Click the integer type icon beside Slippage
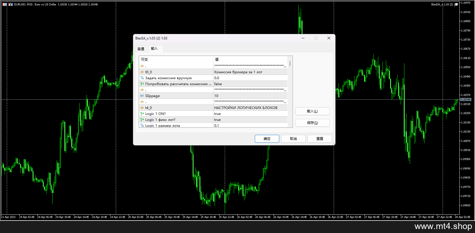 pyautogui.click(x=142, y=96)
